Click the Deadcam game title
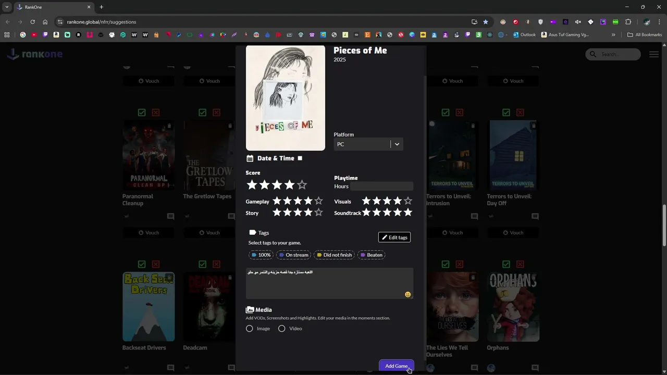Image resolution: width=667 pixels, height=375 pixels. 195,348
